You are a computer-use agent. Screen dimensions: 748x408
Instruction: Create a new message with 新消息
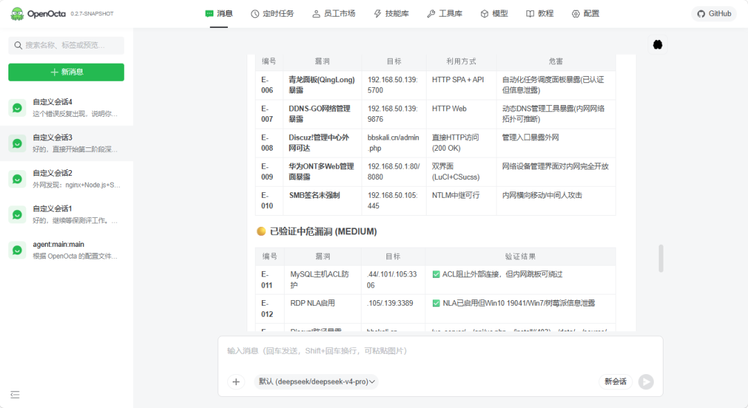click(x=66, y=72)
